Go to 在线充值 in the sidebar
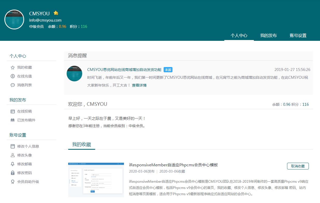Screen dimensions: 320x203 25,76
